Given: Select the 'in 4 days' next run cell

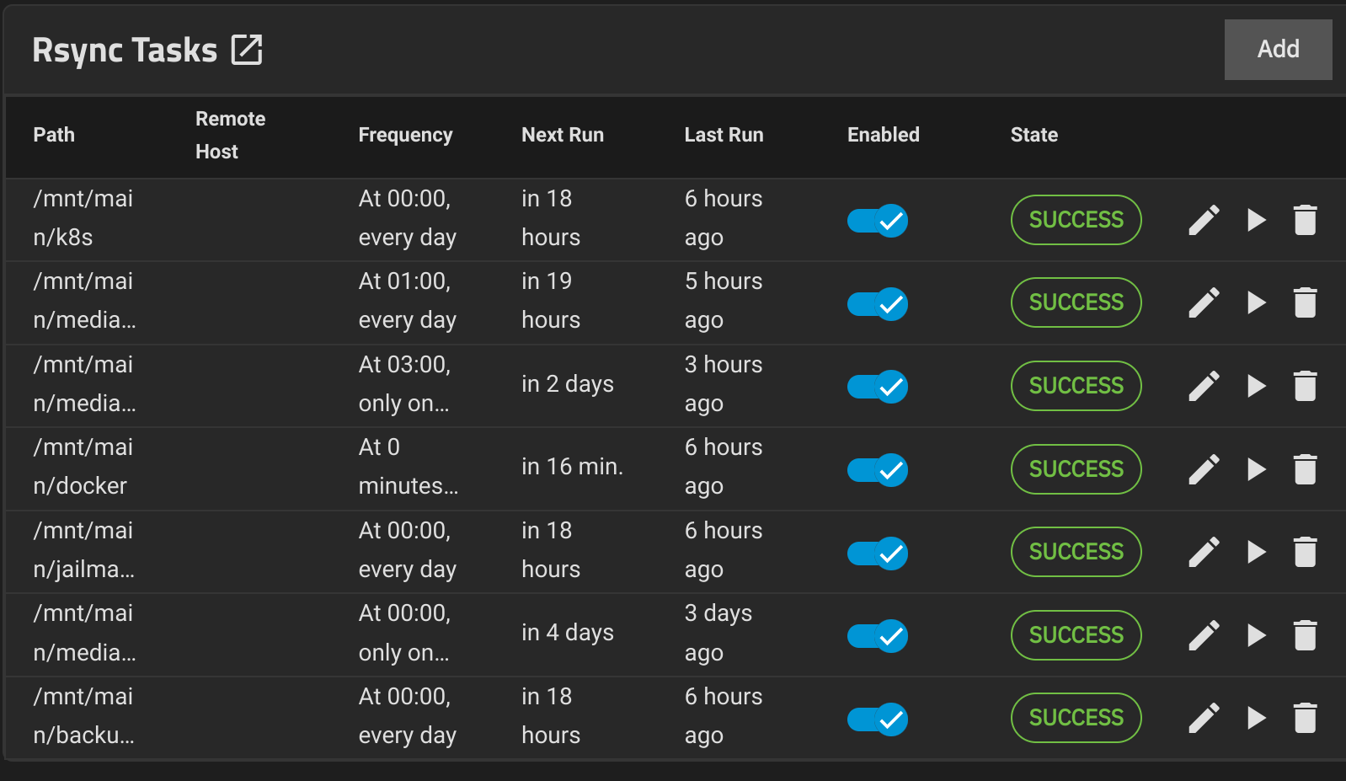Looking at the screenshot, I should [568, 633].
